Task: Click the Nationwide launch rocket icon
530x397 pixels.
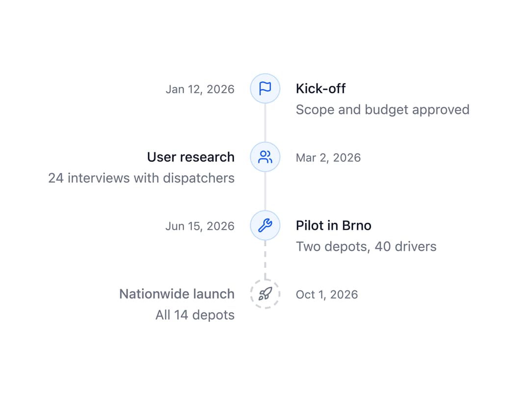Action: pos(265,294)
